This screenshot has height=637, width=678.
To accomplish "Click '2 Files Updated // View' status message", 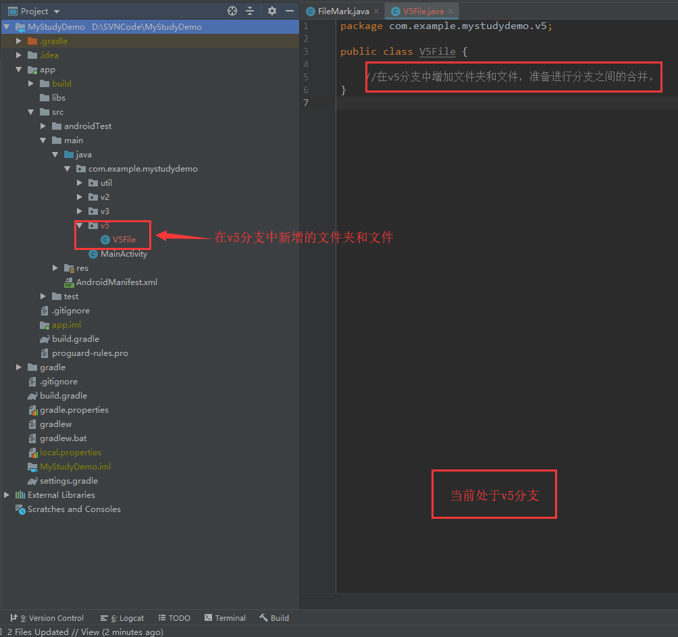I will (x=85, y=632).
